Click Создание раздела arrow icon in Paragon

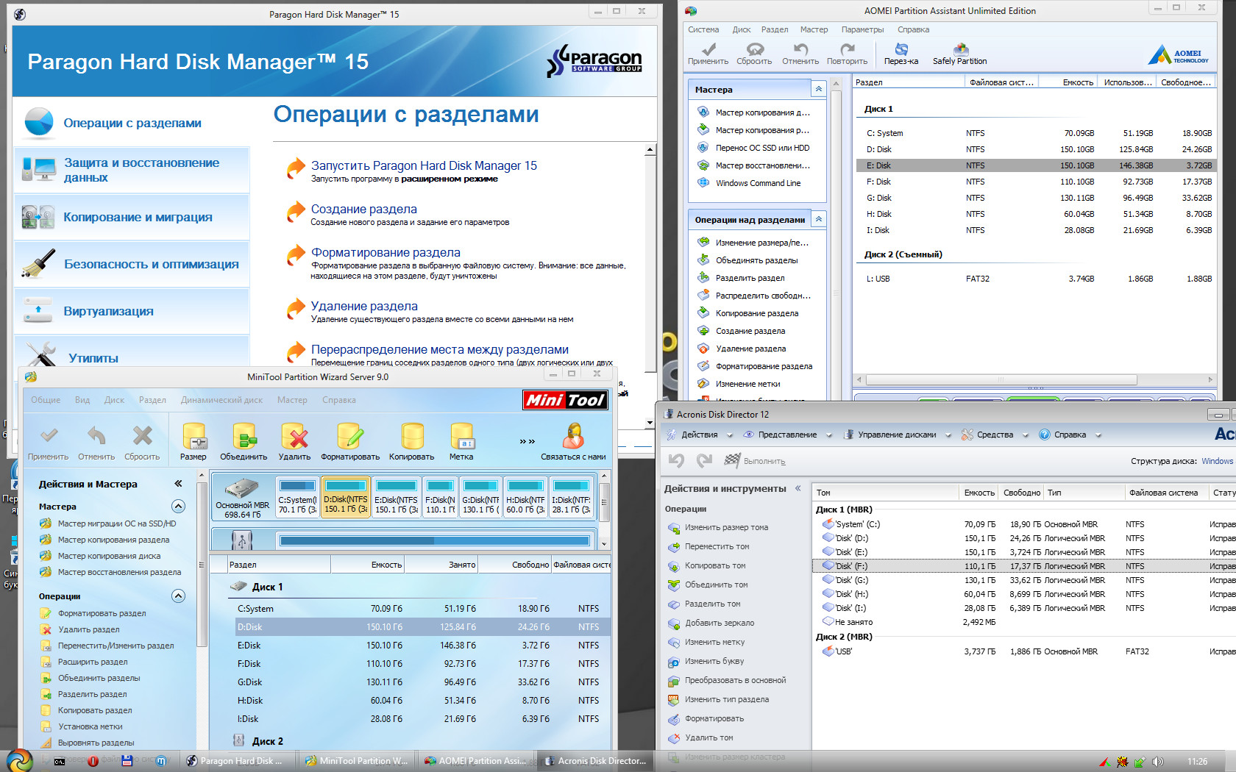(296, 212)
